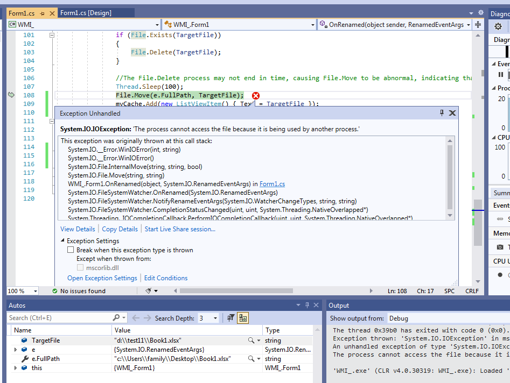
Task: Expand the 'this' variable row
Action: click(15, 368)
